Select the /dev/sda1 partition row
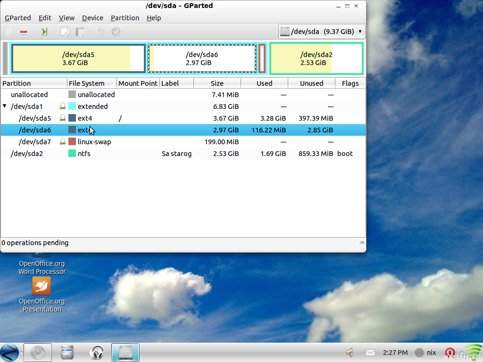 pos(183,106)
